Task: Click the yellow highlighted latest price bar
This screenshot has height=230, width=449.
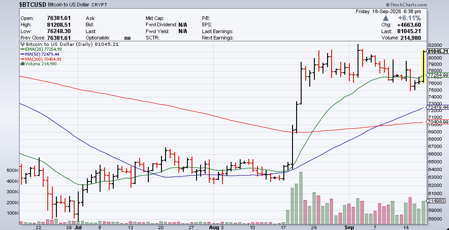Action: 423,67
